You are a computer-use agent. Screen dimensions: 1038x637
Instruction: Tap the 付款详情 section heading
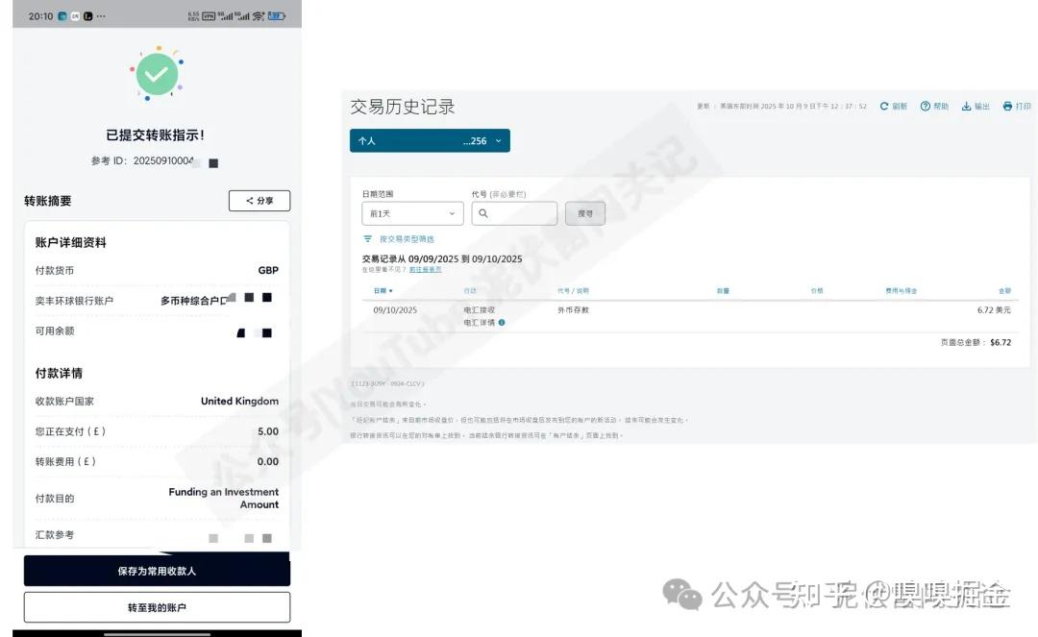pos(59,373)
